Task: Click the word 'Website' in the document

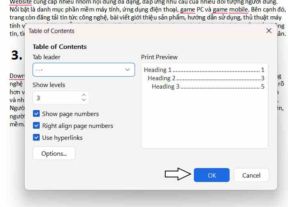Action: 21,2
